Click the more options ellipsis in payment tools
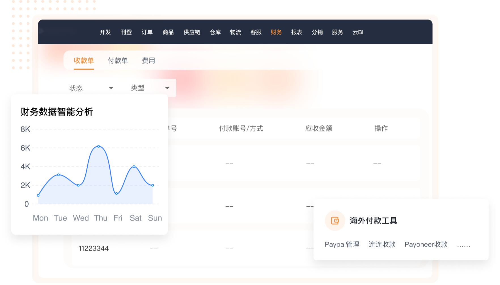The image size is (500, 285). [x=463, y=245]
